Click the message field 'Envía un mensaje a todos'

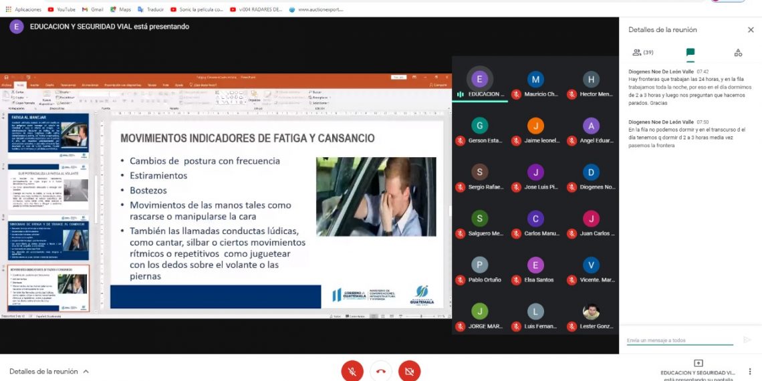click(x=679, y=340)
